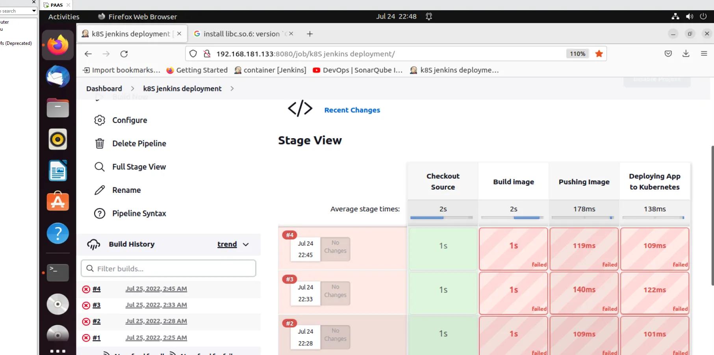Screen dimensions: 714x355
Task: Click the browser address bar URL
Action: [x=305, y=54]
